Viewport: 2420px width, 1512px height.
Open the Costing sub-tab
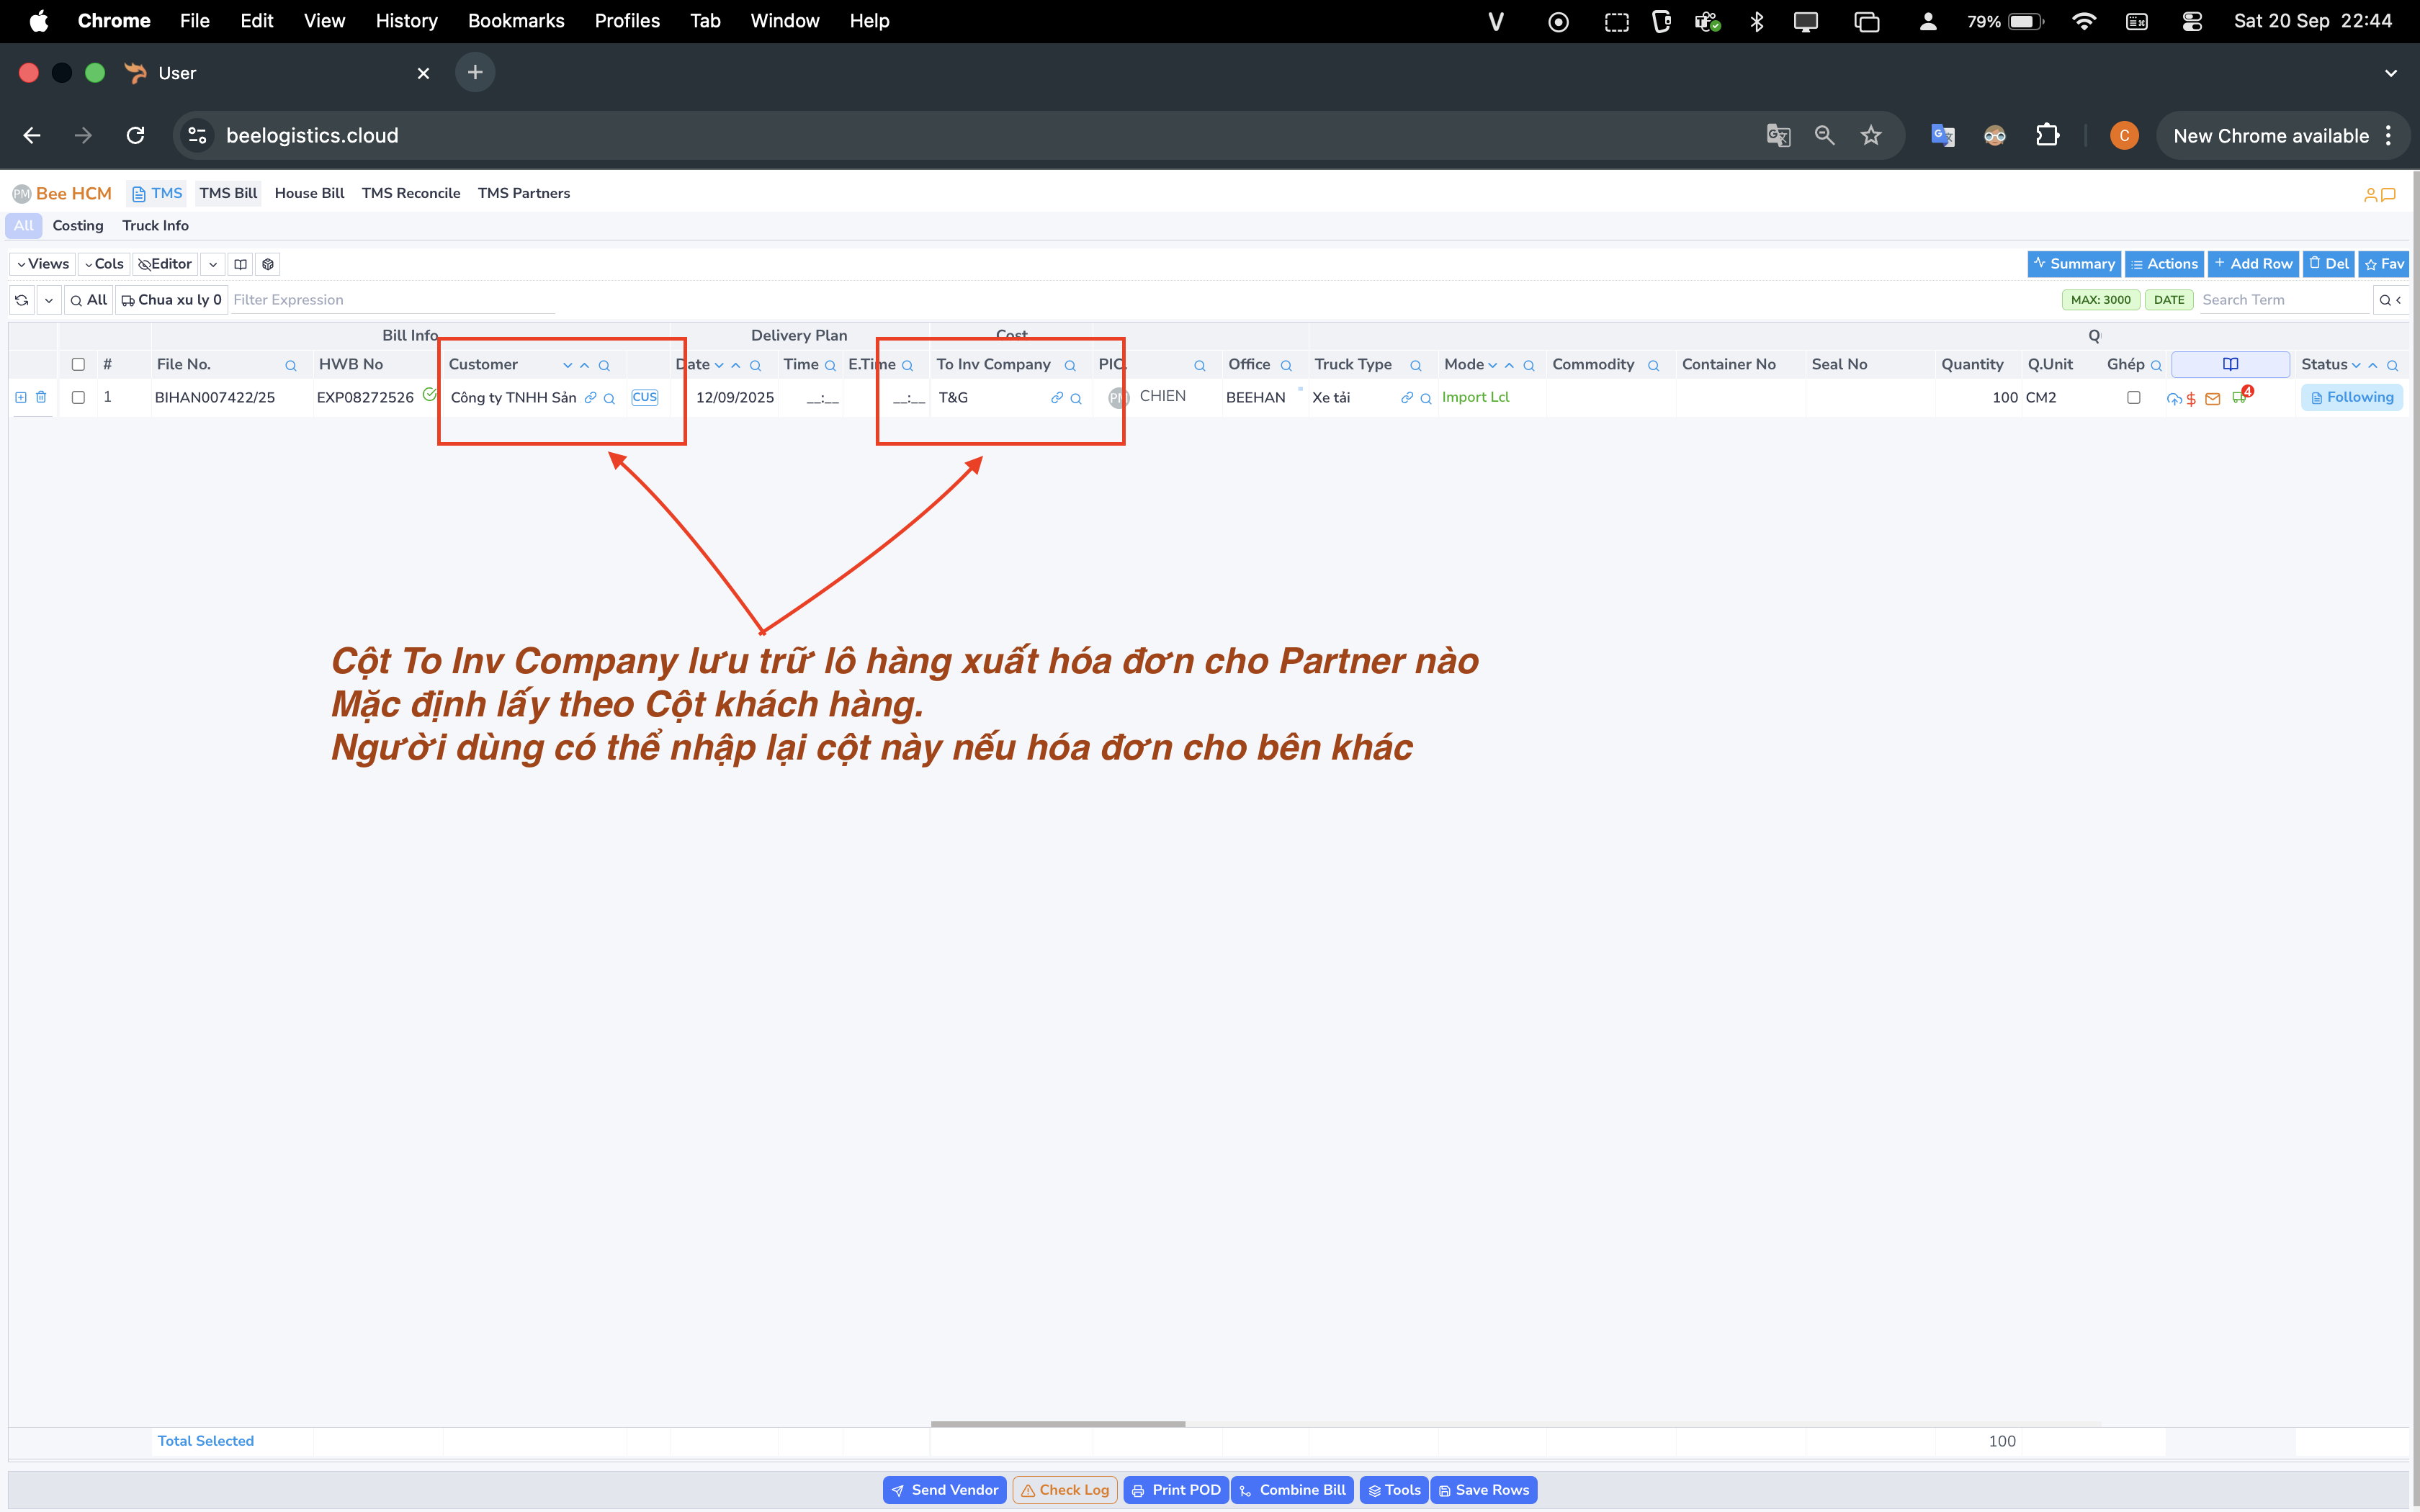tap(78, 226)
